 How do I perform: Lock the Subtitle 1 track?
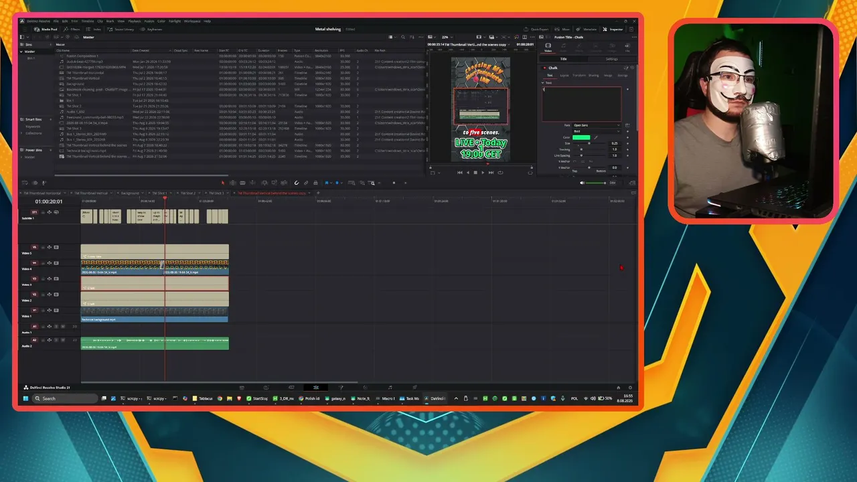(x=44, y=212)
